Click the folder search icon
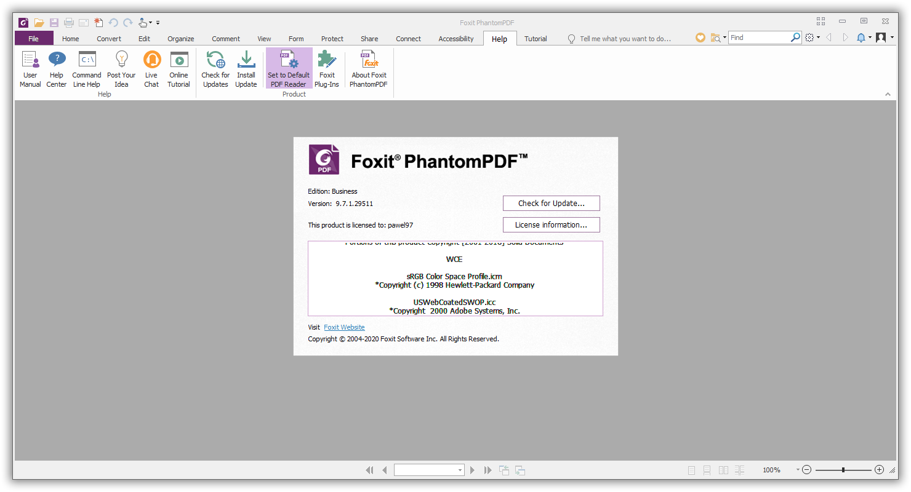911x492 pixels. pyautogui.click(x=715, y=38)
